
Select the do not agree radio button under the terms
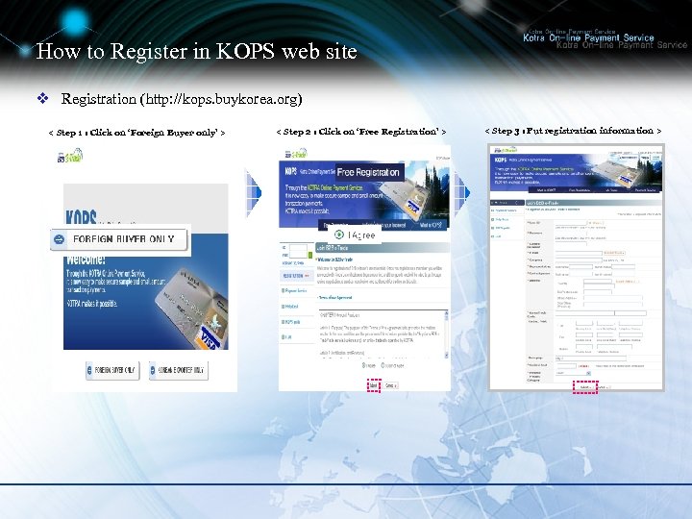383,365
